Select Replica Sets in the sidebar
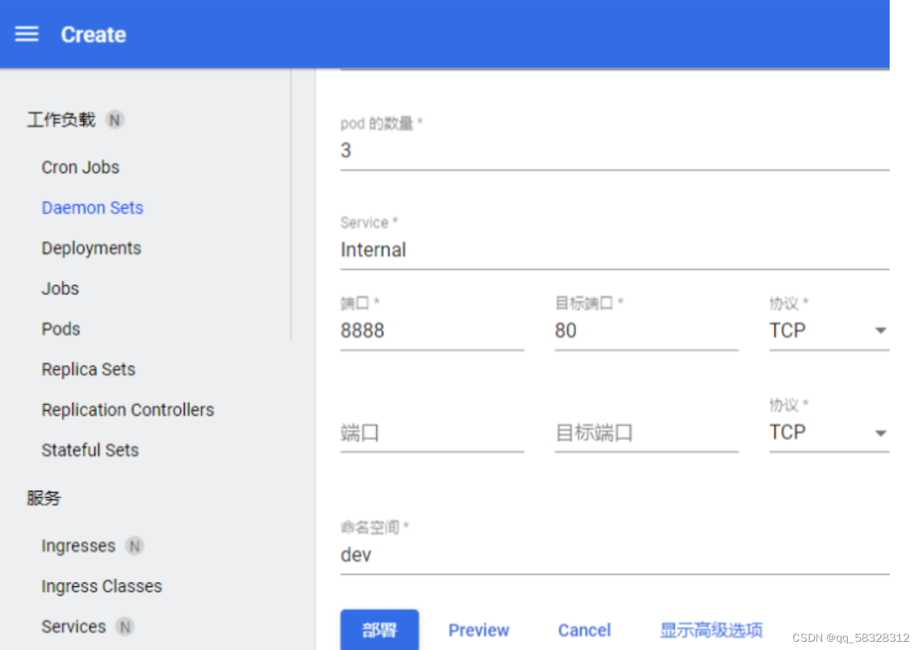920x650 pixels. tap(88, 369)
